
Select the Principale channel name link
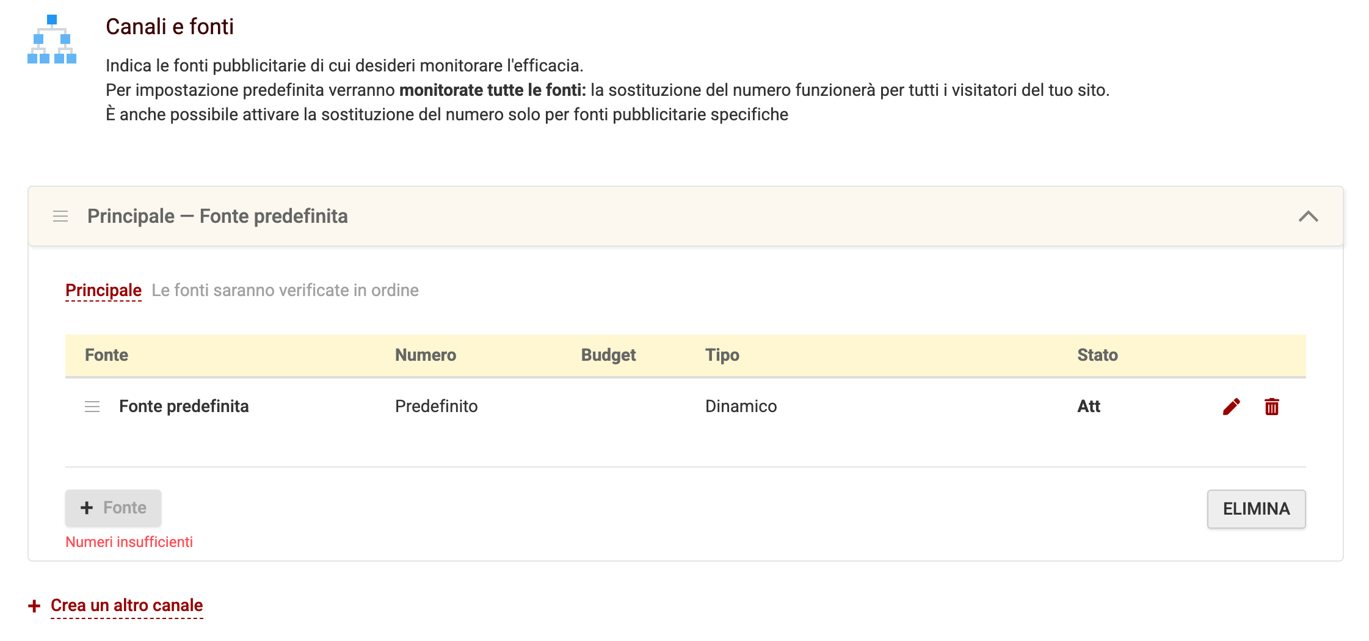[x=103, y=290]
